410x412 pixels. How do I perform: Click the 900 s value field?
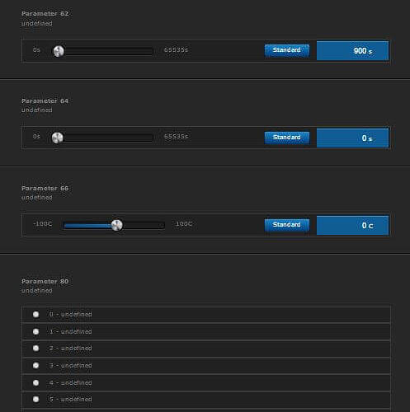coord(353,51)
